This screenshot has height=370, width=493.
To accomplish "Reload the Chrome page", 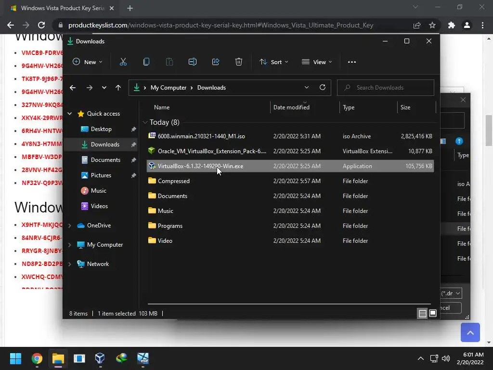I will pyautogui.click(x=41, y=25).
